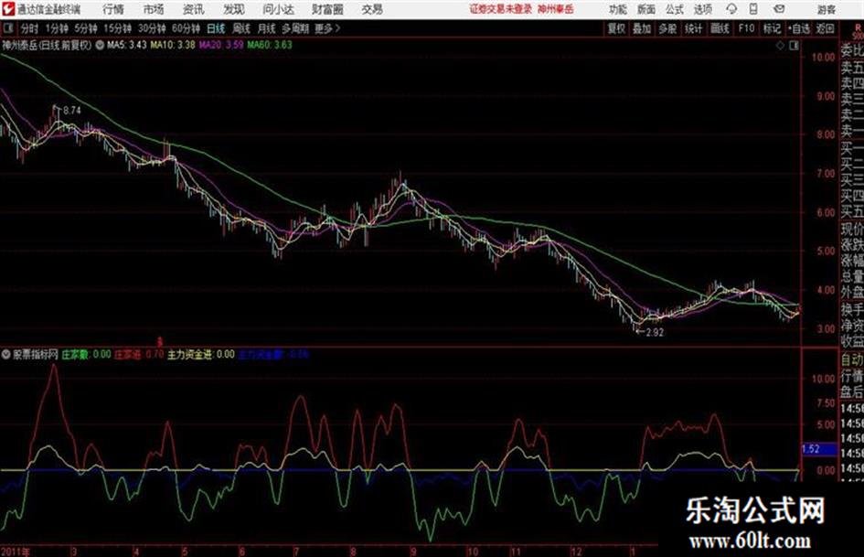Click the 画线 drawing button
864x557 pixels.
(720, 28)
